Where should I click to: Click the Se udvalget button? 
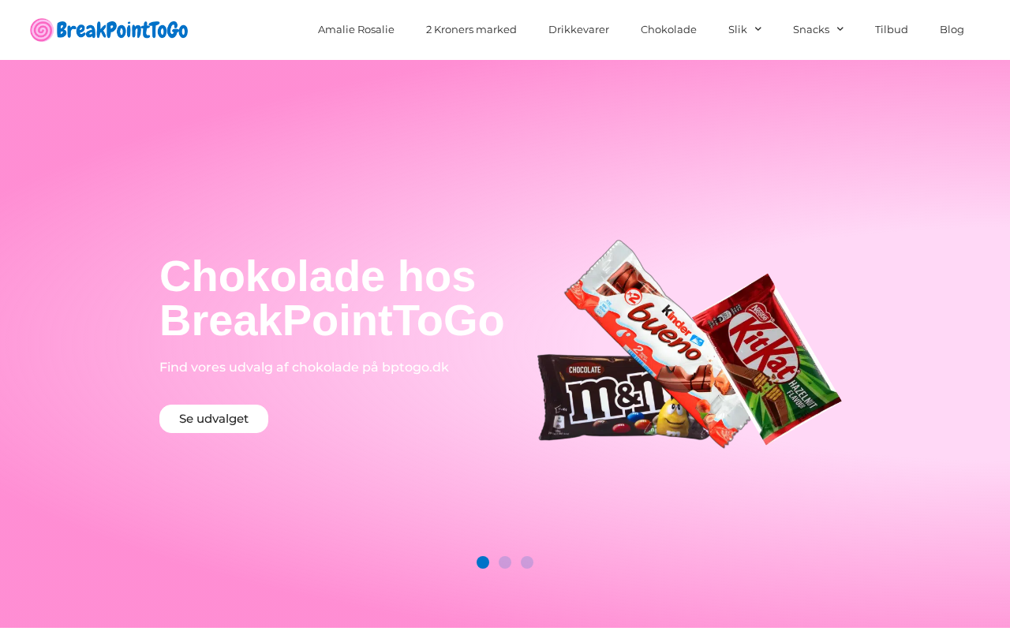coord(214,419)
